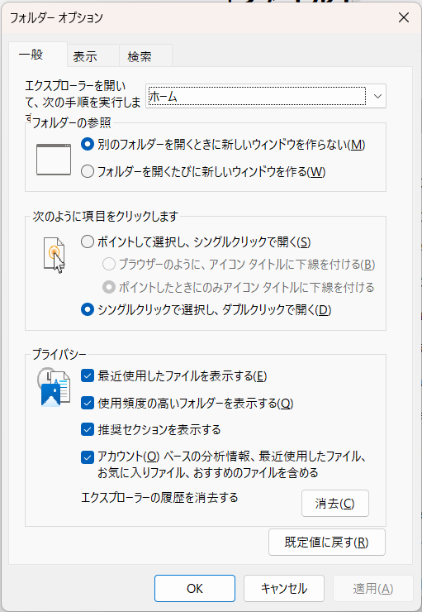Click the 既定値に戻す(R) button
The image size is (422, 612).
326,543
